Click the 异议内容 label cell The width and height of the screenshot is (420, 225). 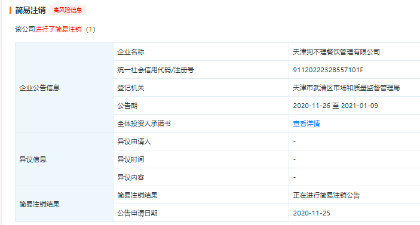point(201,177)
